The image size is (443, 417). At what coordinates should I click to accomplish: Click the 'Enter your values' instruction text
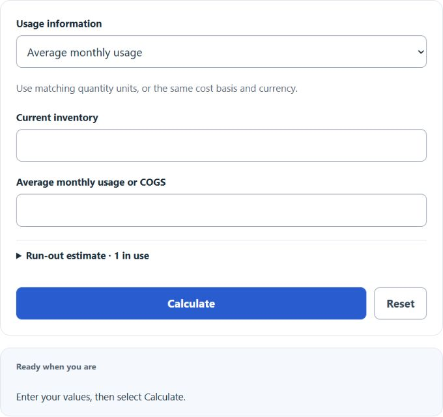101,397
